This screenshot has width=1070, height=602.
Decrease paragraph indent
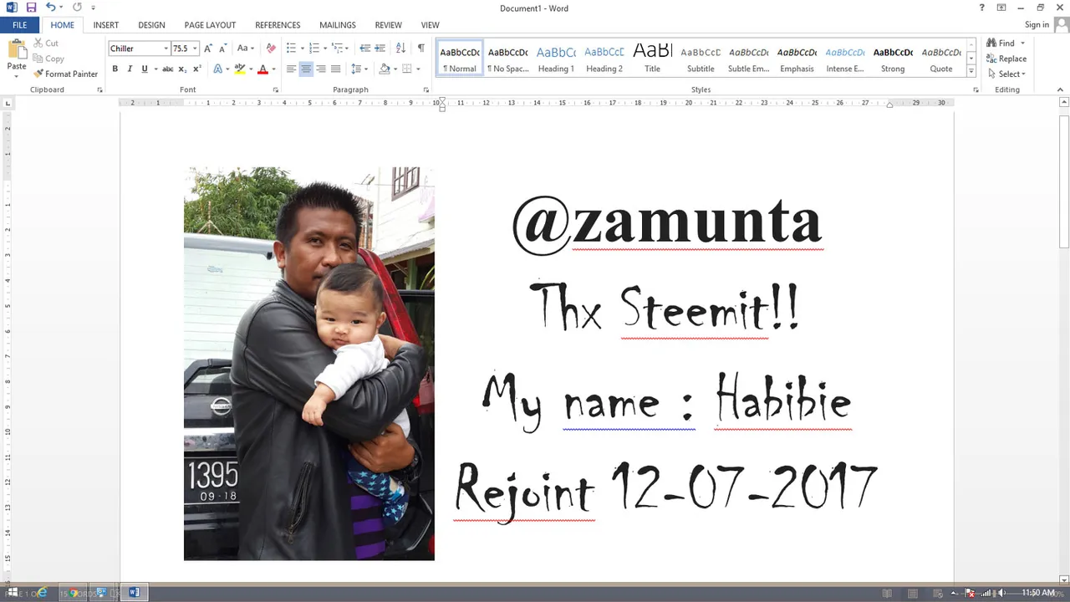[x=364, y=48]
